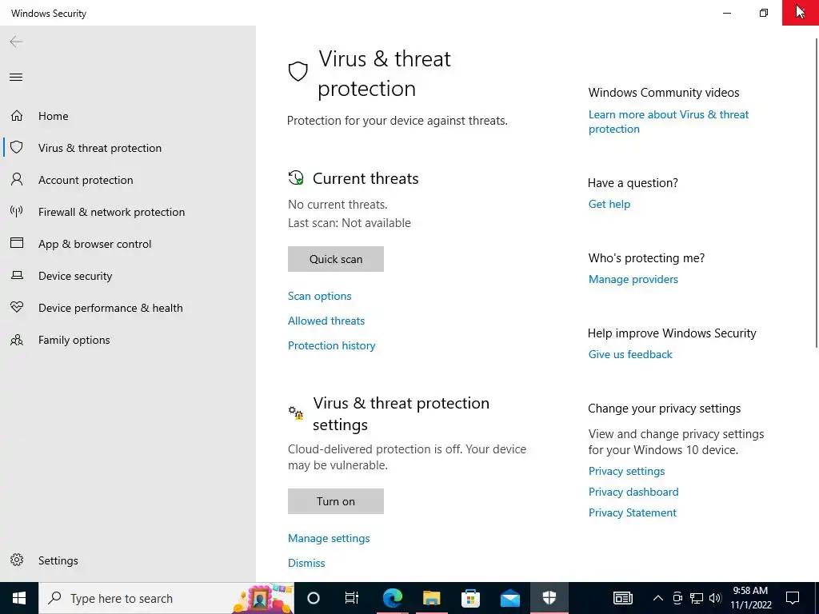The width and height of the screenshot is (819, 614).
Task: Click the protection settings gears warning icon
Action: (296, 413)
